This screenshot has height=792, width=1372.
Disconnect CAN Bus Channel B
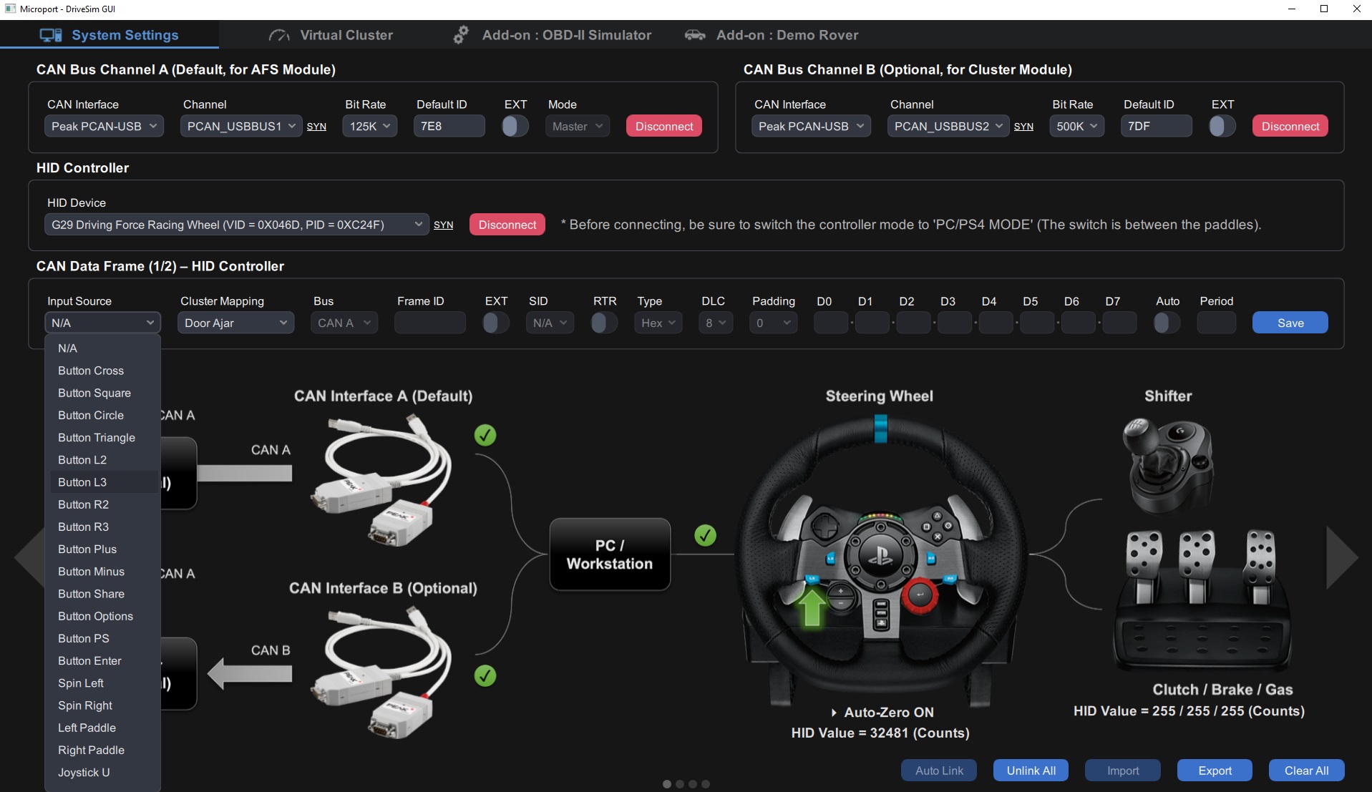1290,126
